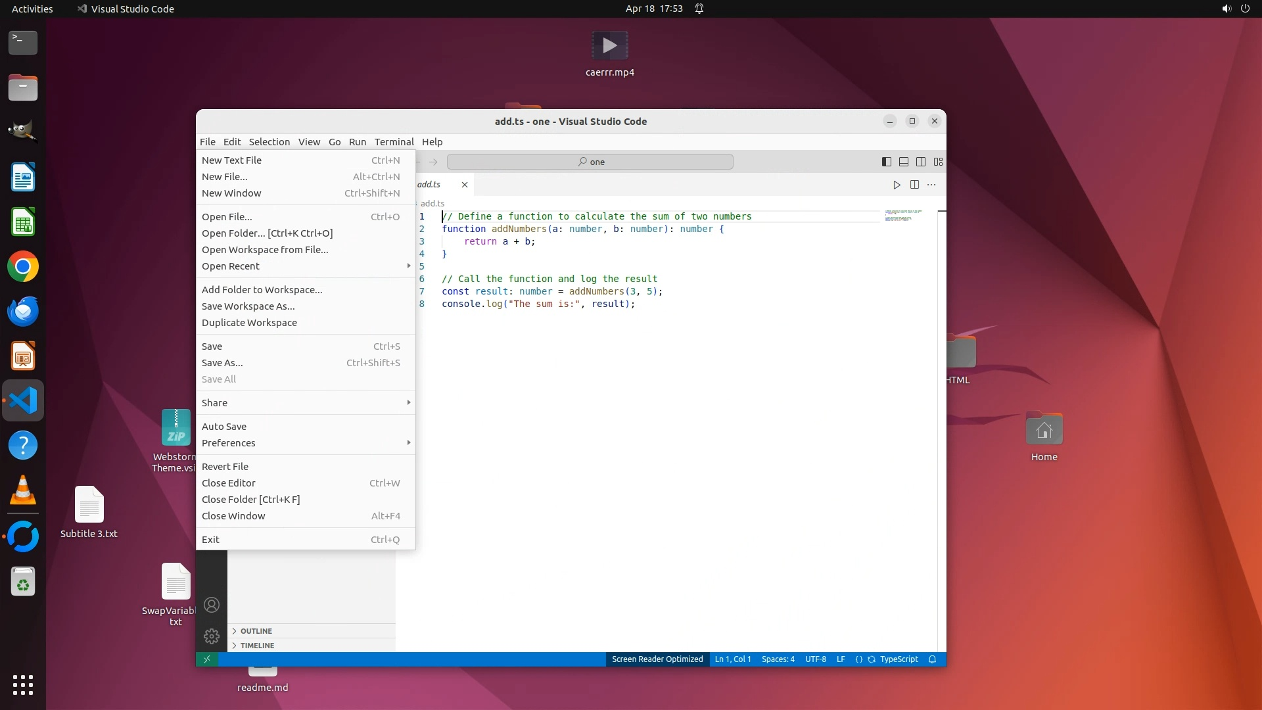This screenshot has height=710, width=1262.
Task: Click the 'one' command center search box
Action: (x=590, y=162)
